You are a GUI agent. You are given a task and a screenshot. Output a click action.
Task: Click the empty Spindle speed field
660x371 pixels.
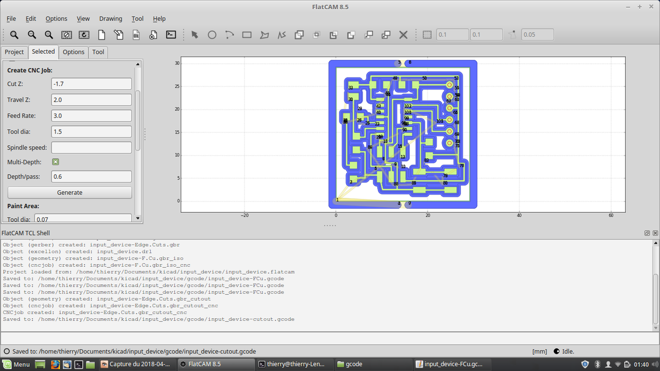(91, 147)
